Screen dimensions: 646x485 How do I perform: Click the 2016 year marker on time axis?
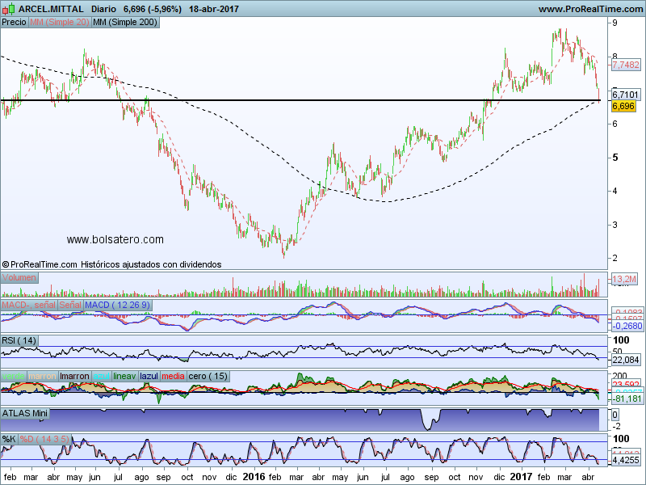pos(254,478)
